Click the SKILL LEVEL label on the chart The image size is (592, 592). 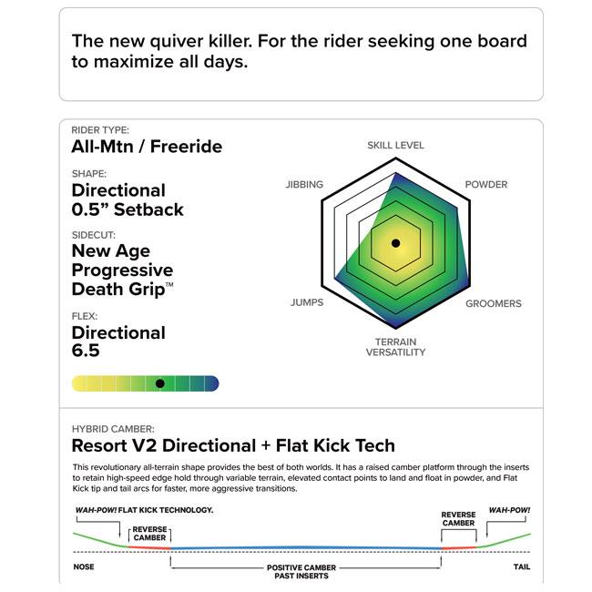(x=395, y=146)
